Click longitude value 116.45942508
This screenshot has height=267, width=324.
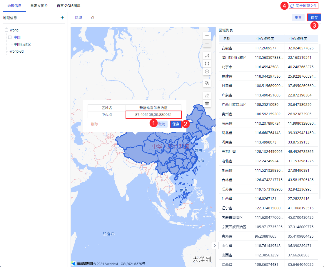267,67
